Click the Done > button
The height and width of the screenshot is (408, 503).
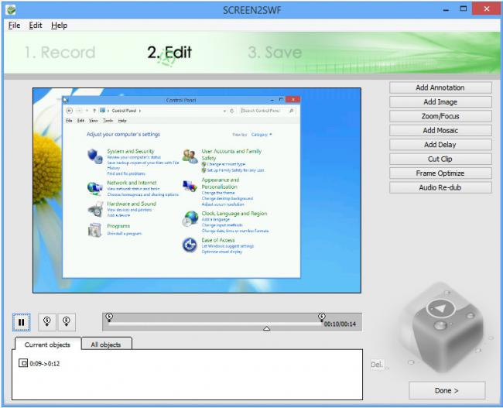(x=447, y=390)
